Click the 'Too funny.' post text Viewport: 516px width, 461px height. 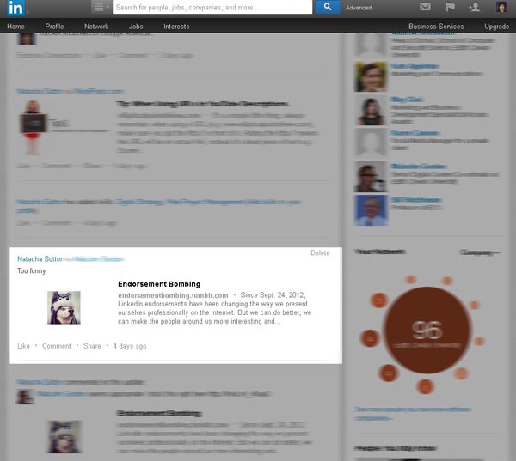[32, 270]
